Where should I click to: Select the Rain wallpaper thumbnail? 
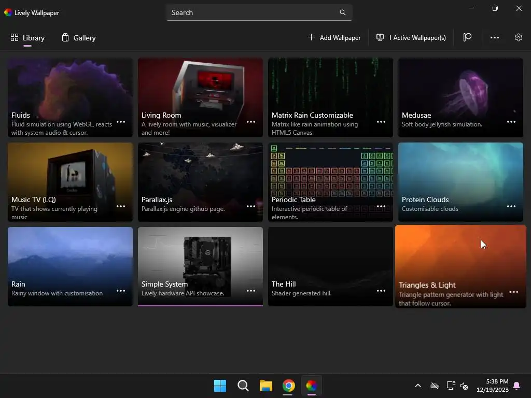tap(70, 266)
